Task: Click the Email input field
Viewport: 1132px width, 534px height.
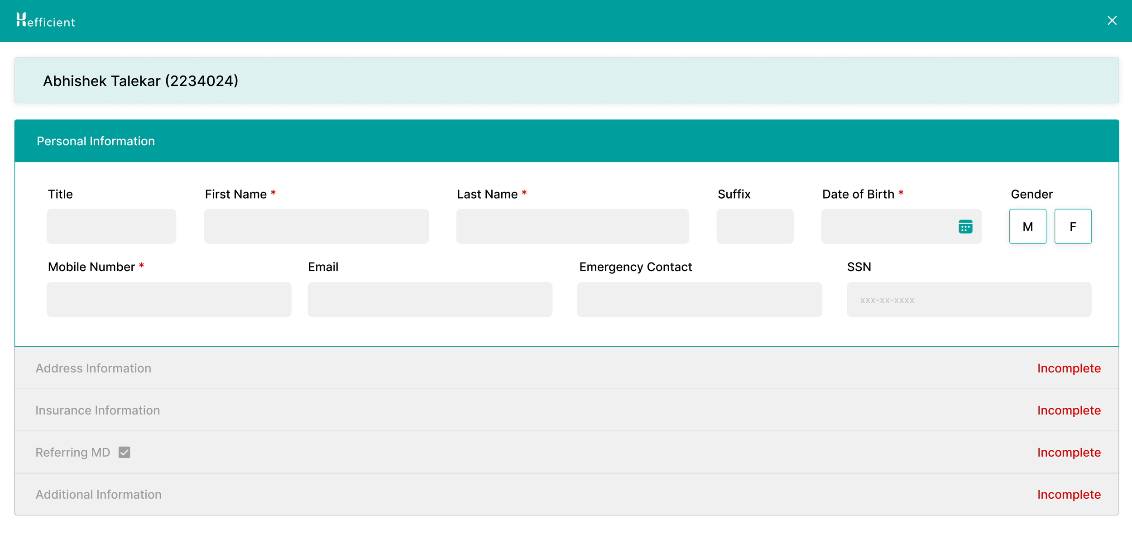Action: pyautogui.click(x=429, y=299)
